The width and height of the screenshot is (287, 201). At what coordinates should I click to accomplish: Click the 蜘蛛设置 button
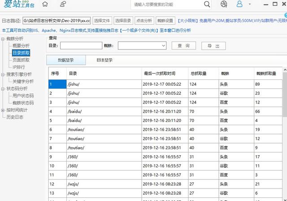pyautogui.click(x=165, y=21)
